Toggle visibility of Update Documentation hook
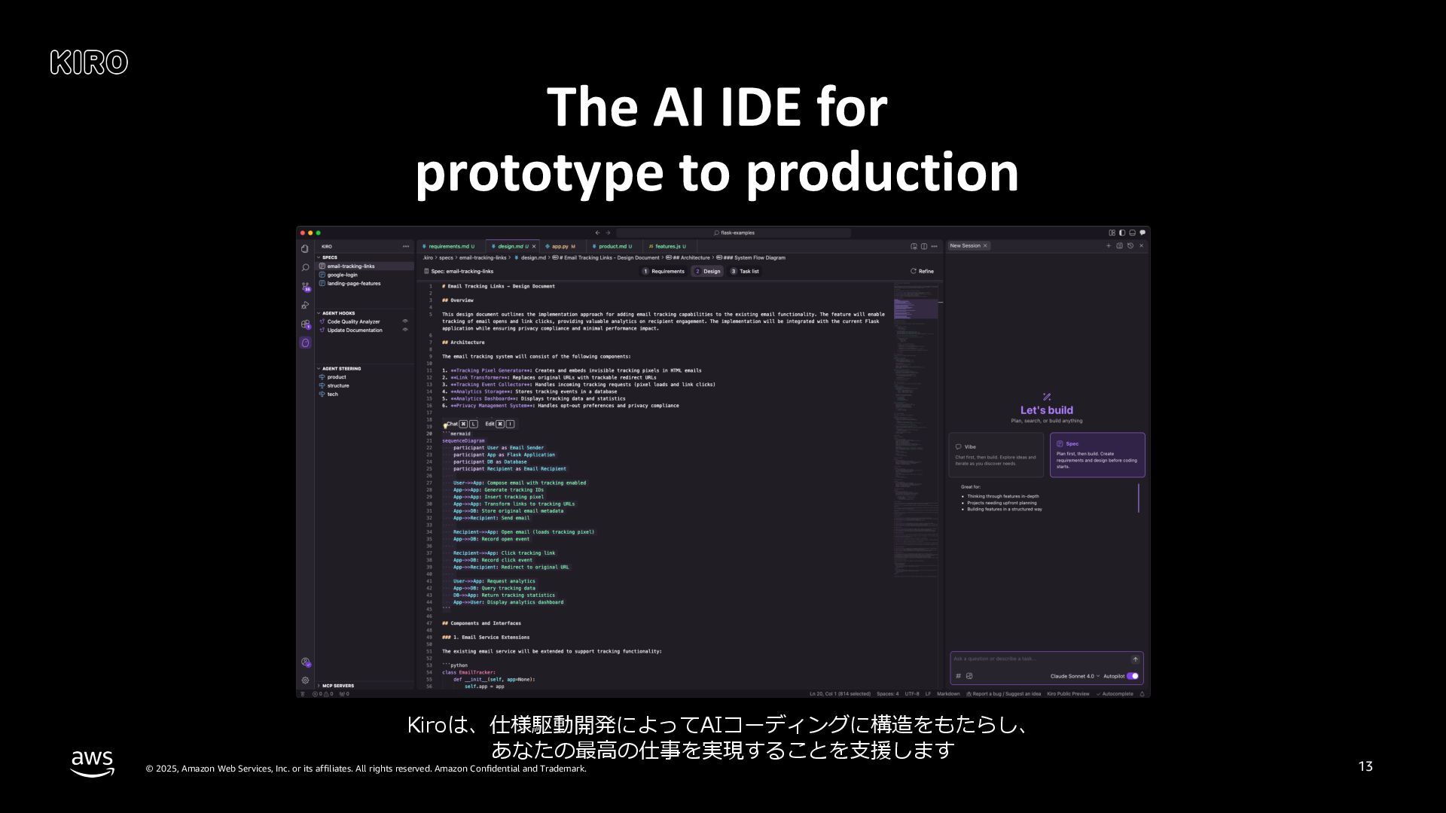 click(405, 330)
